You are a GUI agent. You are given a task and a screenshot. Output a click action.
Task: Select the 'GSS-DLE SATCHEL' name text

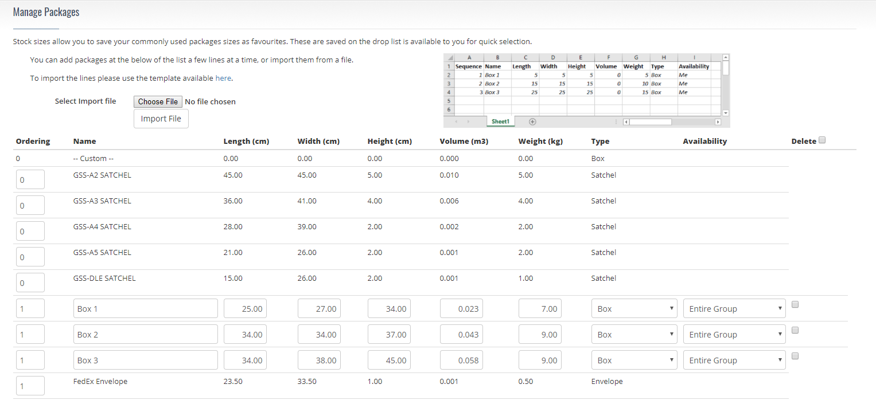click(104, 278)
